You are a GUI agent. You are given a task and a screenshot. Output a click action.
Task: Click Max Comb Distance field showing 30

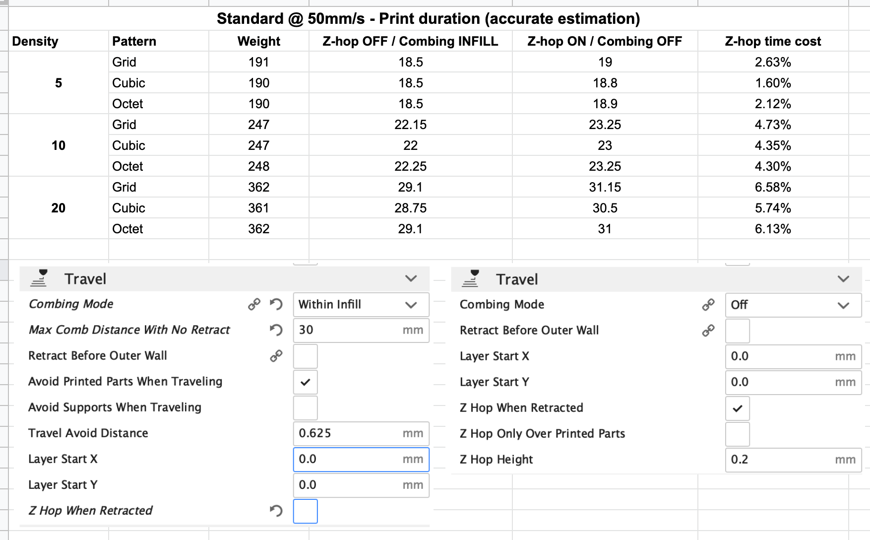(361, 331)
